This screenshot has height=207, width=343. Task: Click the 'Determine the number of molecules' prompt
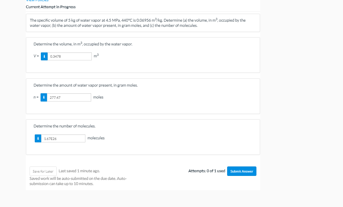(x=64, y=126)
